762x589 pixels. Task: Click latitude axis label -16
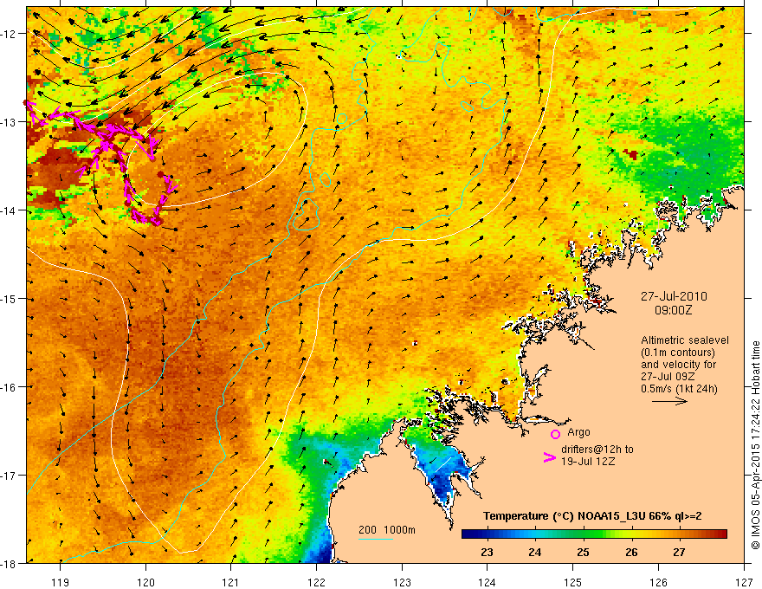(x=9, y=387)
